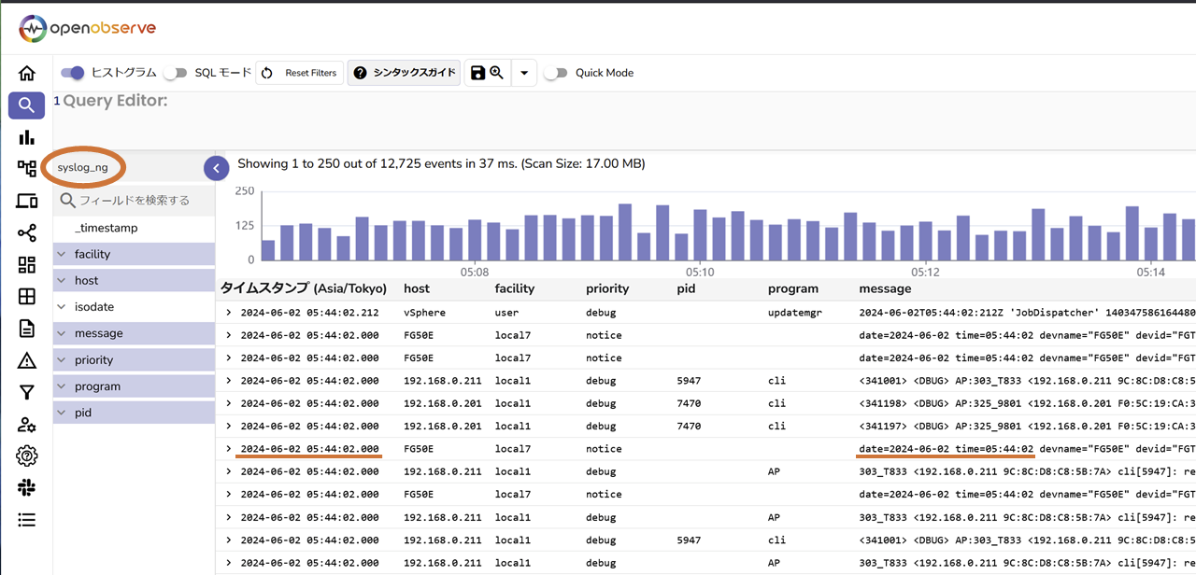The width and height of the screenshot is (1196, 575).
Task: Open the Settings gear icon in sidebar
Action: tap(26, 456)
